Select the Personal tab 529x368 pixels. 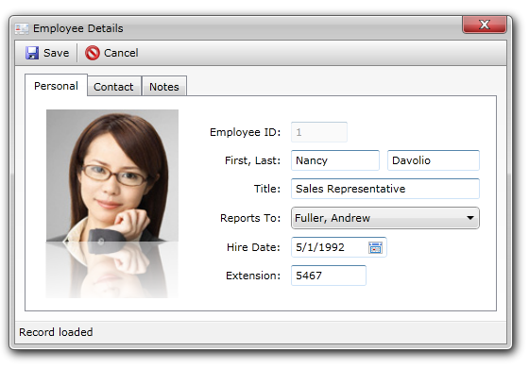(x=56, y=86)
